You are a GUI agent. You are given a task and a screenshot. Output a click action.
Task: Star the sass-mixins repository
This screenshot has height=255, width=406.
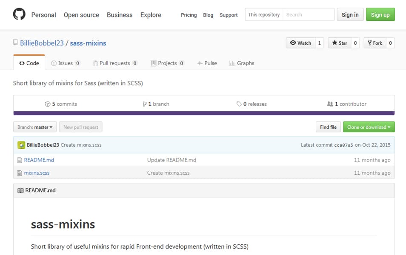click(340, 43)
